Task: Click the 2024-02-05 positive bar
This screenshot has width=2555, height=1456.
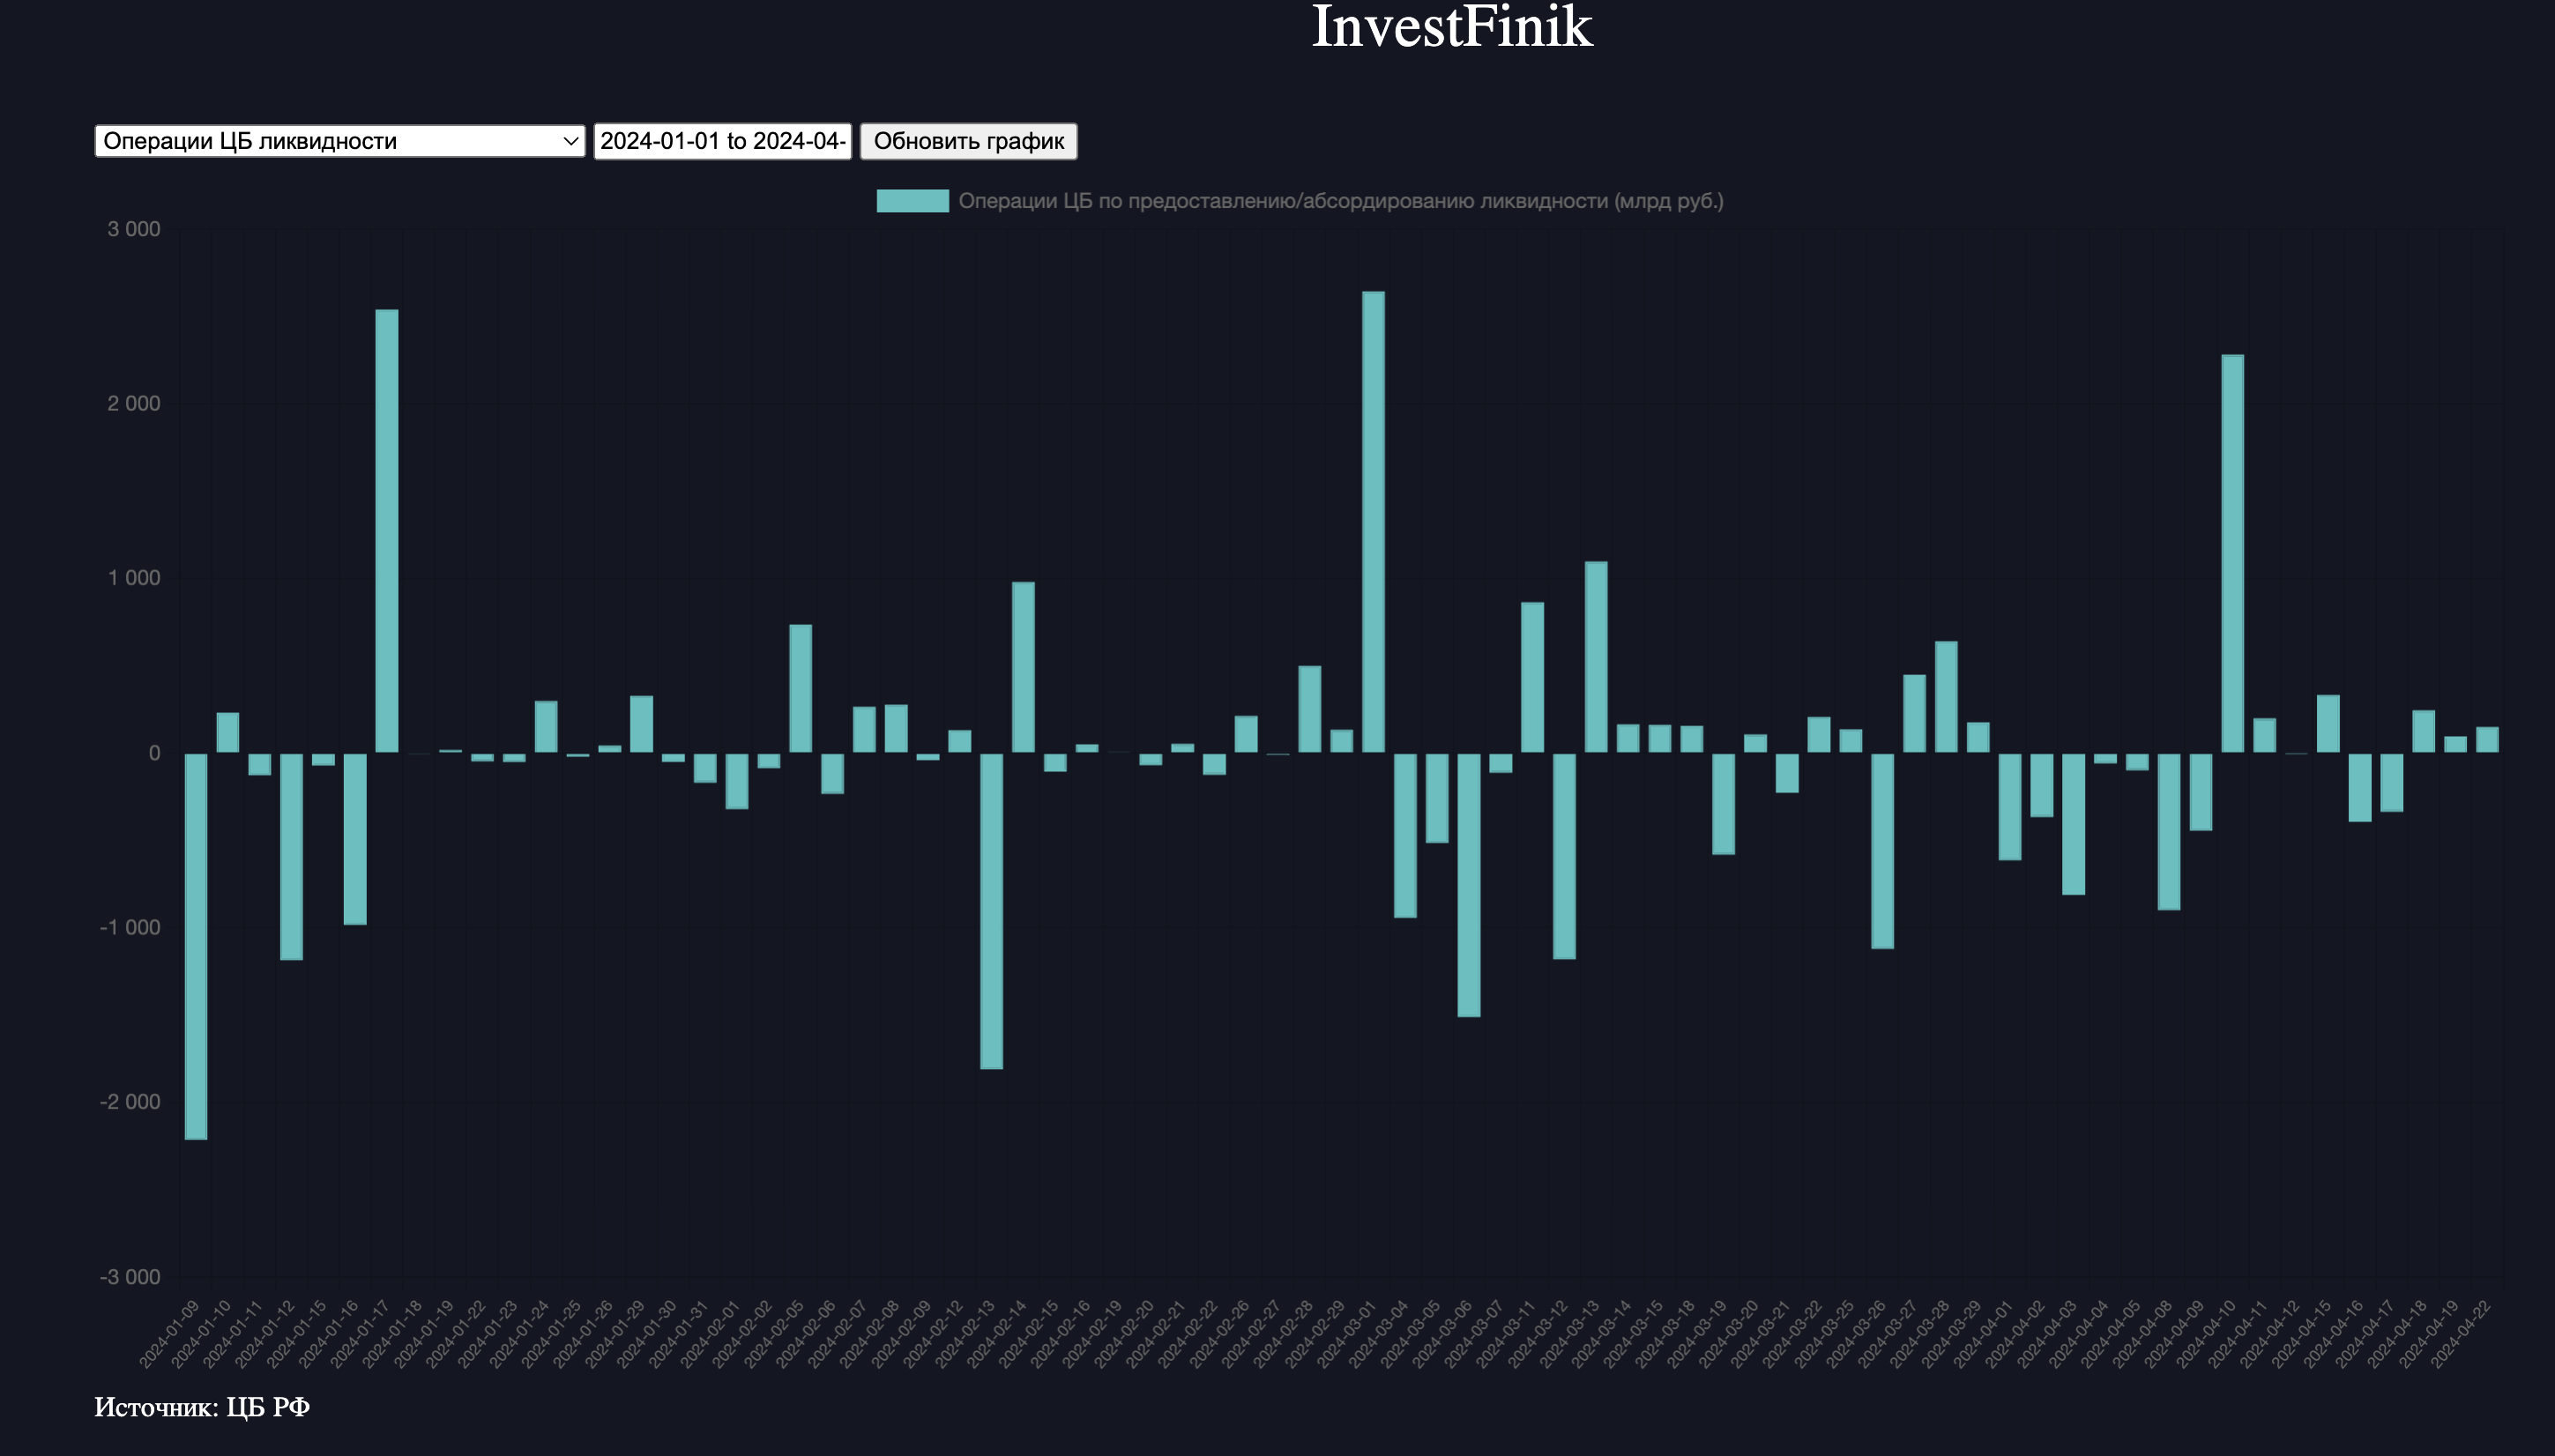Action: pyautogui.click(x=800, y=688)
